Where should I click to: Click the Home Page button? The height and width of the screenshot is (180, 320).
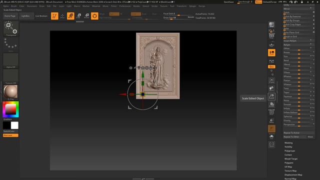click(x=10, y=16)
